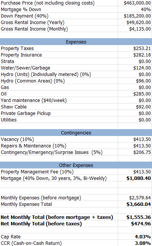The width and height of the screenshot is (152, 246).
Task: Select the Down Payment $185,200.00 cell
Action: coord(135,16)
